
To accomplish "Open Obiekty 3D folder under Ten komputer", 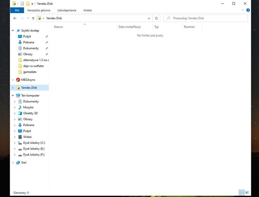I will pos(30,113).
